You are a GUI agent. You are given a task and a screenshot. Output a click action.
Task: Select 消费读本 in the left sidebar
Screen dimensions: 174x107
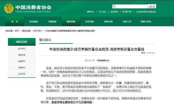tap(22, 68)
